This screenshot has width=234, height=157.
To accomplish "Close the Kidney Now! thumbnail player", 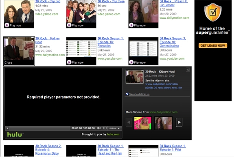I will [x=9, y=62].
